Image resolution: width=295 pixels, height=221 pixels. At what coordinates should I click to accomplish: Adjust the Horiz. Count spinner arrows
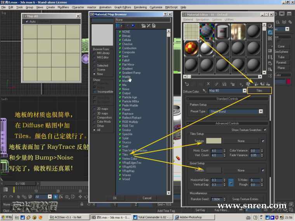(224, 151)
